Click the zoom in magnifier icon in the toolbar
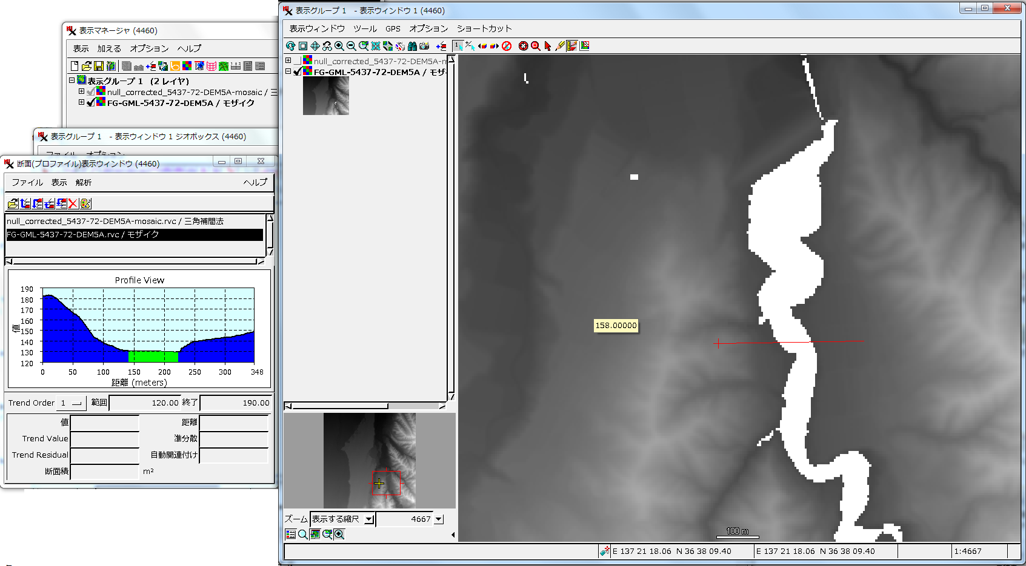Viewport: 1026px width, 566px height. (x=339, y=46)
